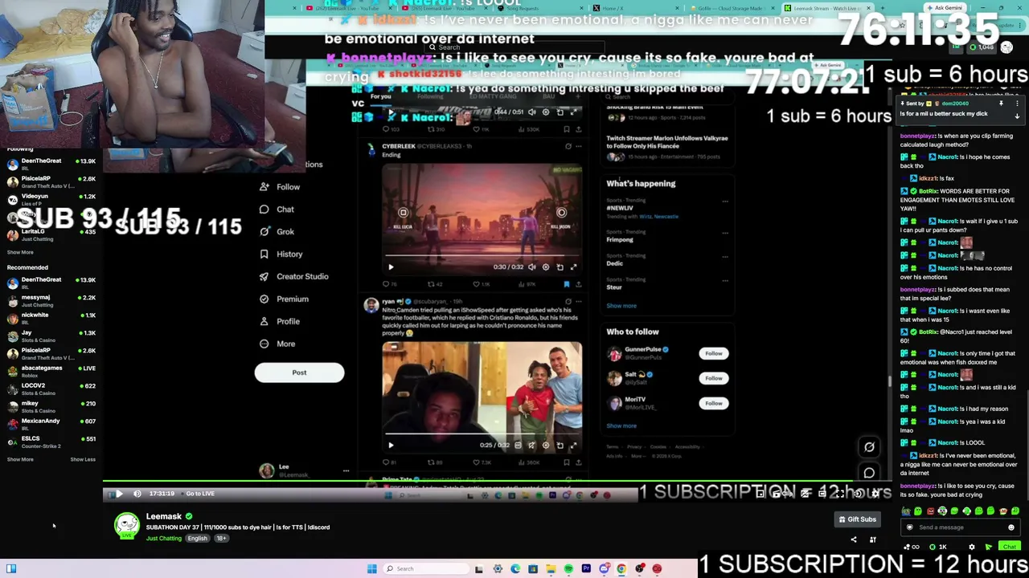The height and width of the screenshot is (578, 1029).
Task: Open Google Chrome from the taskbar
Action: click(x=621, y=569)
